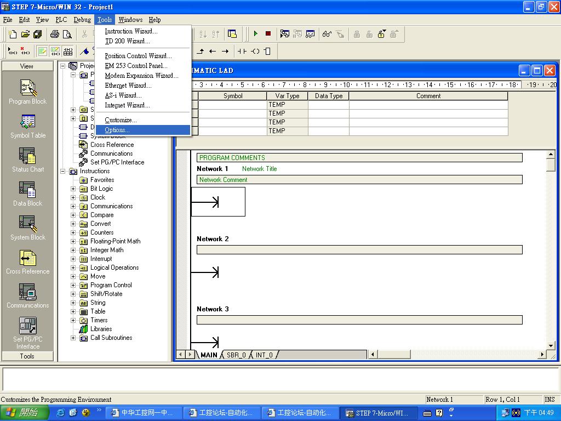Screen dimensions: 561x421
Task: Click the Network Title text
Action: pyautogui.click(x=259, y=169)
